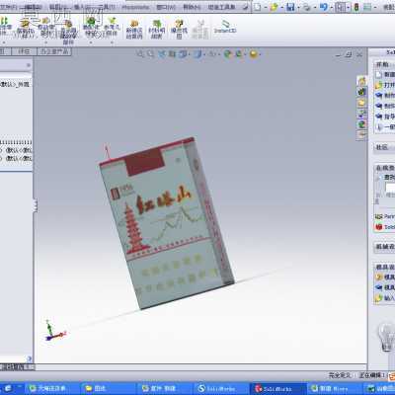Select the Office Products tab

pyautogui.click(x=54, y=51)
